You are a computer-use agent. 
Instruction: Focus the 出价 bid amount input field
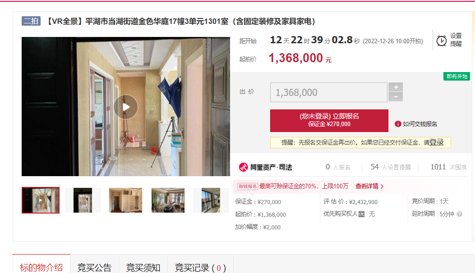[329, 92]
